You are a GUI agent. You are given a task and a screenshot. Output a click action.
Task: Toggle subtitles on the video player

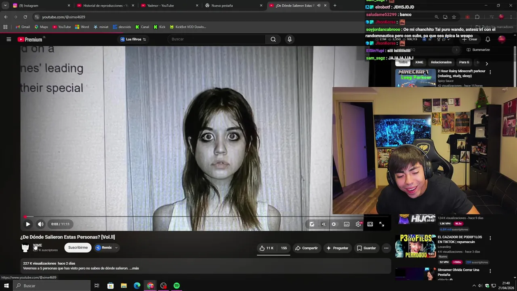click(347, 224)
